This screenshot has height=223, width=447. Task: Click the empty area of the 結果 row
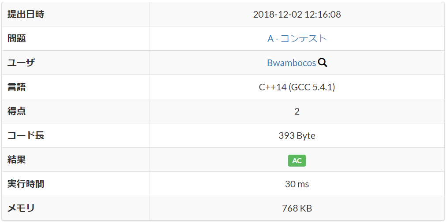pyautogui.click(x=375, y=160)
